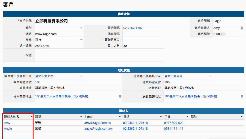246x139 pixels.
Task: Expand the 產業 dropdown arrow
Action: [81, 40]
